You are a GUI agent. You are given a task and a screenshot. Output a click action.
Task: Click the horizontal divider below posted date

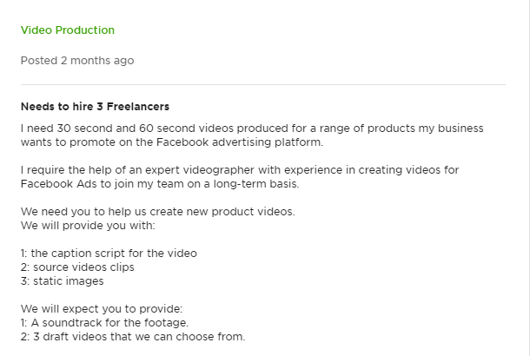coord(263,84)
